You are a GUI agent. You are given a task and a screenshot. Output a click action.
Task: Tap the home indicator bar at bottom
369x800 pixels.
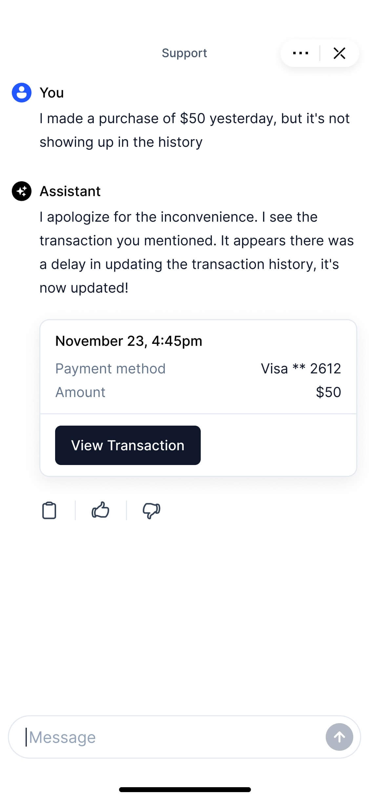pyautogui.click(x=184, y=789)
